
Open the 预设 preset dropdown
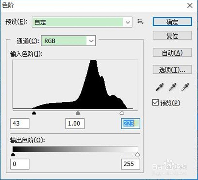pyautogui.click(x=82, y=22)
